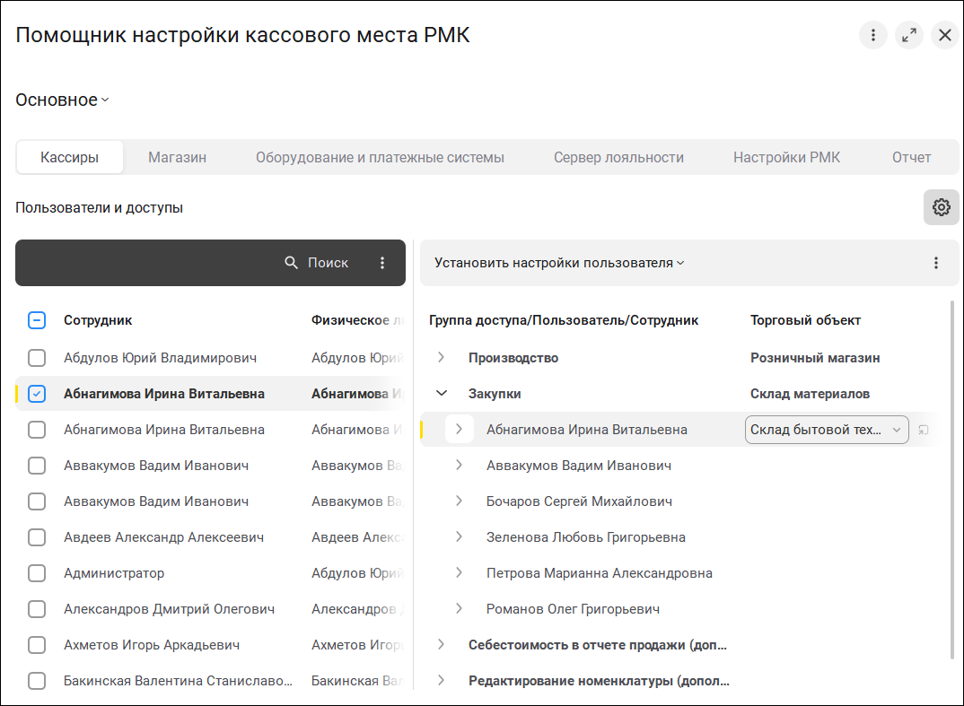Check the Абдулов Юрий Владимирович checkbox

pos(37,358)
